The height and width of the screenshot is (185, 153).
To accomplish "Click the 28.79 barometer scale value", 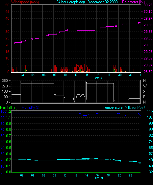I will (x=148, y=72).
